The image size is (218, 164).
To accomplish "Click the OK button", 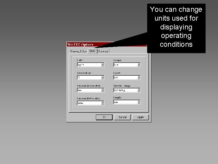I will pos(104,117).
